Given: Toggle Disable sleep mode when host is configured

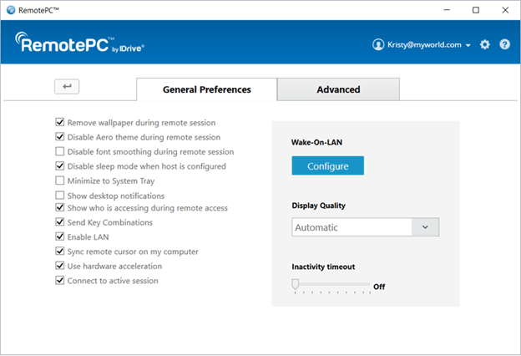Looking at the screenshot, I should coord(60,165).
